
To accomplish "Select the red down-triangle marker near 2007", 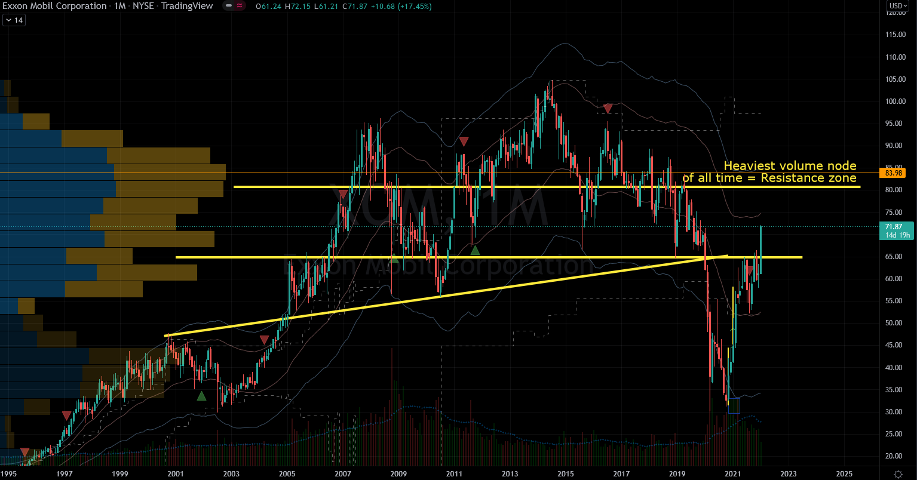I will (x=343, y=194).
